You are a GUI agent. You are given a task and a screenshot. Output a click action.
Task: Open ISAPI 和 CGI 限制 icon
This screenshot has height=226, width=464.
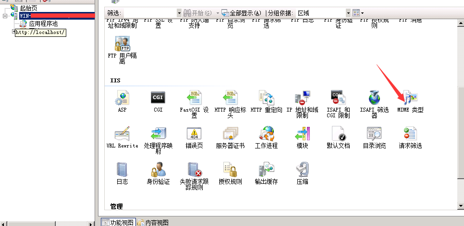click(338, 98)
